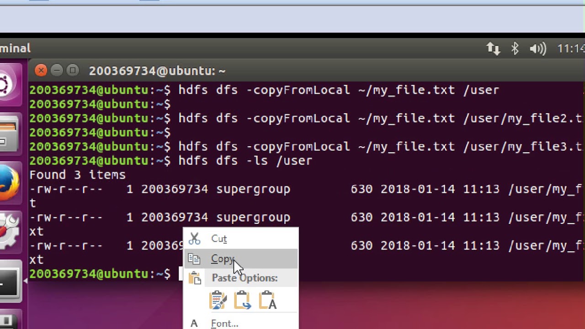The image size is (585, 329).
Task: Click the Copy pages icon in menu
Action: [x=194, y=259]
